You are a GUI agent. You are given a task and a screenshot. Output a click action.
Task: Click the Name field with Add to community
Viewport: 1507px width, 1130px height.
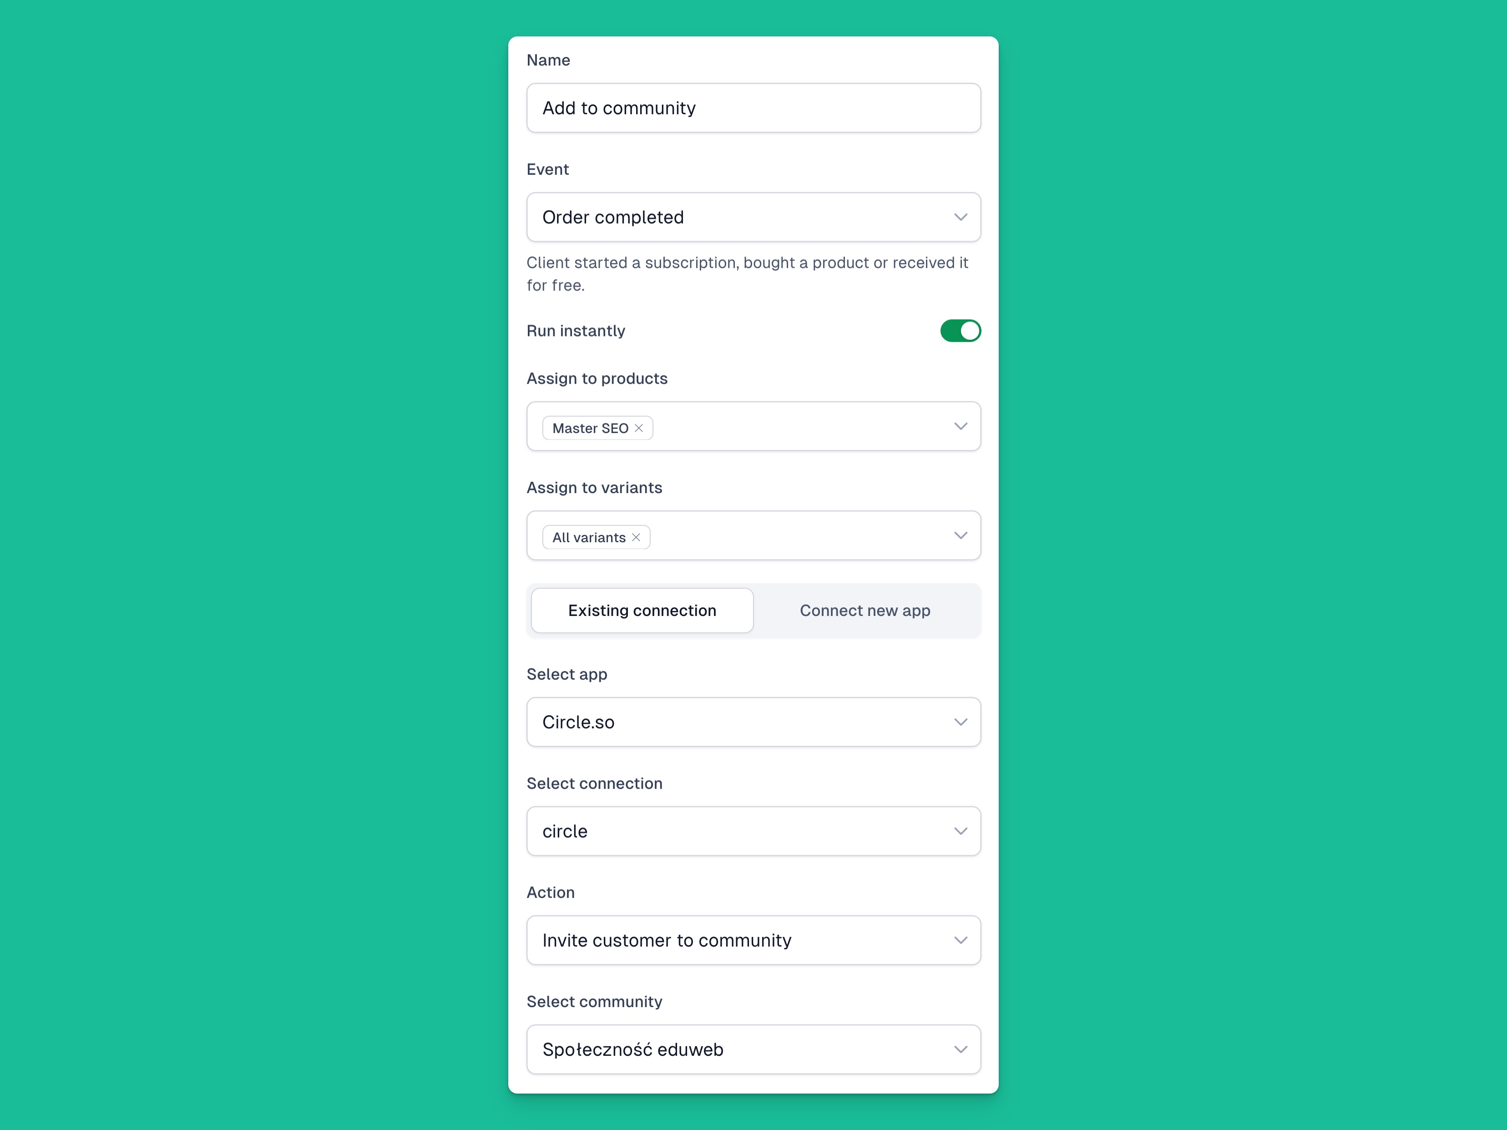(753, 108)
